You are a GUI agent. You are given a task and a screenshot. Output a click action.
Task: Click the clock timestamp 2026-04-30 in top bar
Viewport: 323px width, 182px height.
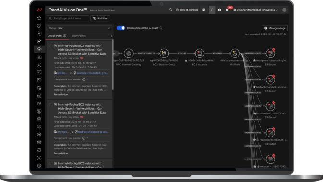pos(186,10)
